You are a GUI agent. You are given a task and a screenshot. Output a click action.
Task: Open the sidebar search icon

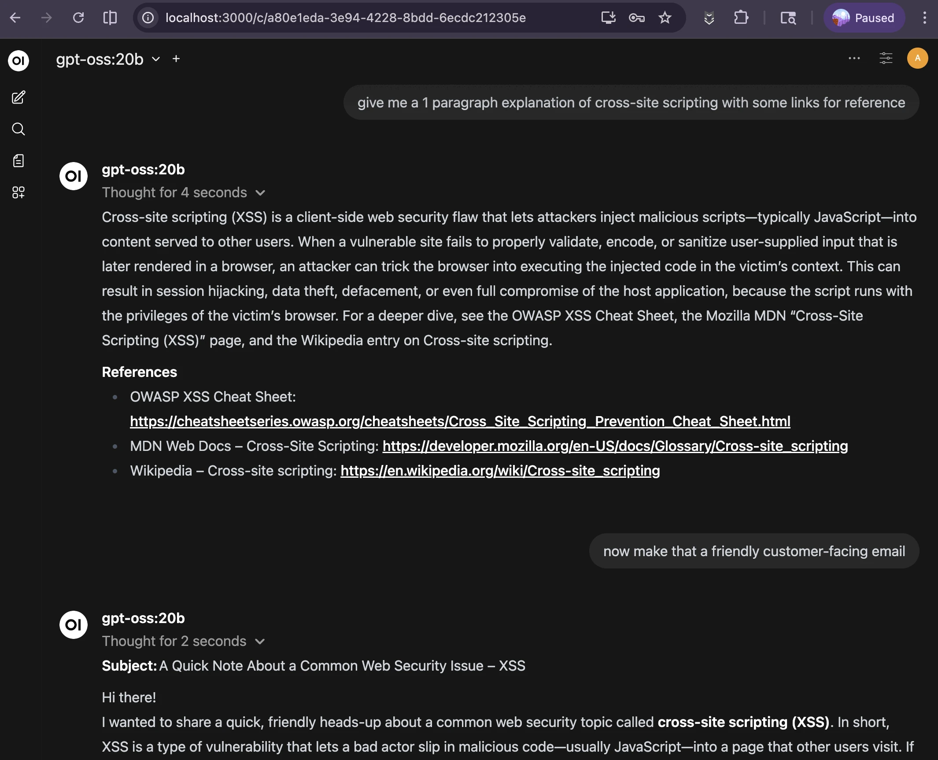click(x=18, y=129)
